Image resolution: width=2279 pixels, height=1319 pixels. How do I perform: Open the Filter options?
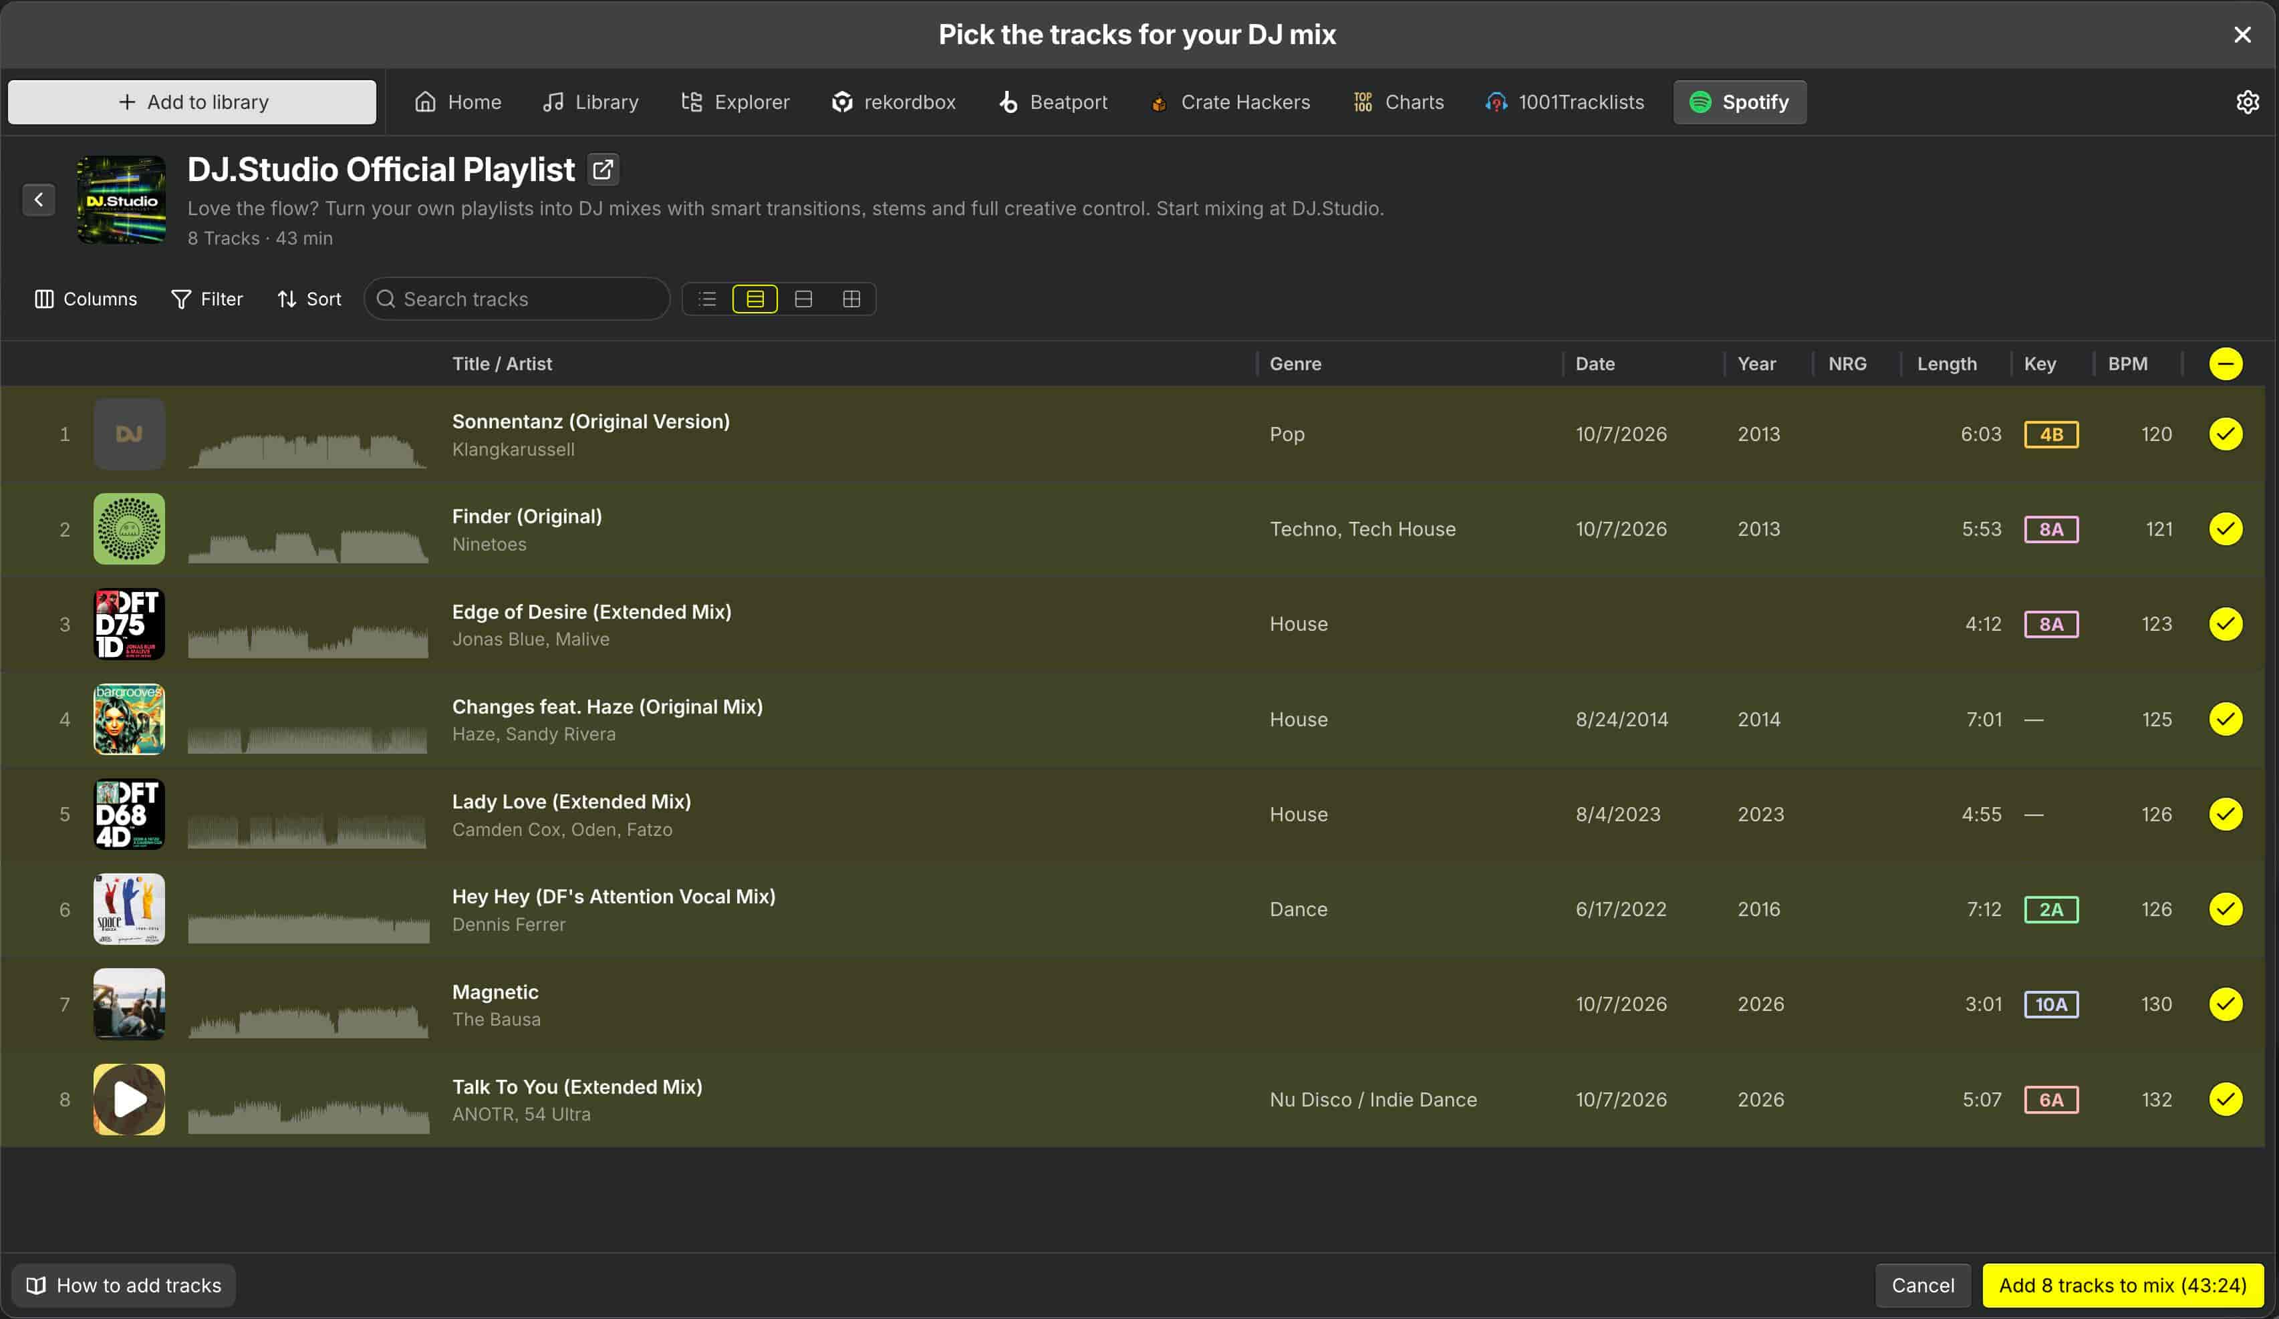[207, 299]
